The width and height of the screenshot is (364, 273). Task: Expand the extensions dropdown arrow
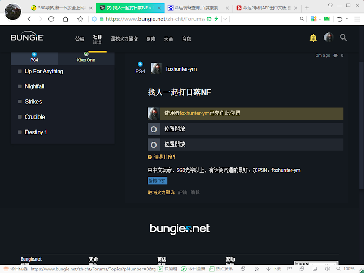click(x=320, y=19)
